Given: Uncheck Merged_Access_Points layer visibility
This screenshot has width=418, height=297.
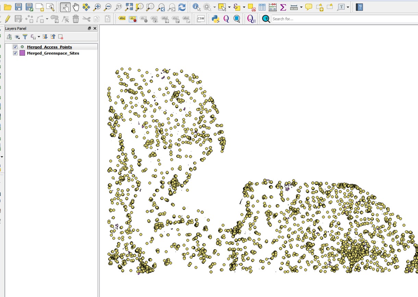Looking at the screenshot, I should [x=15, y=47].
